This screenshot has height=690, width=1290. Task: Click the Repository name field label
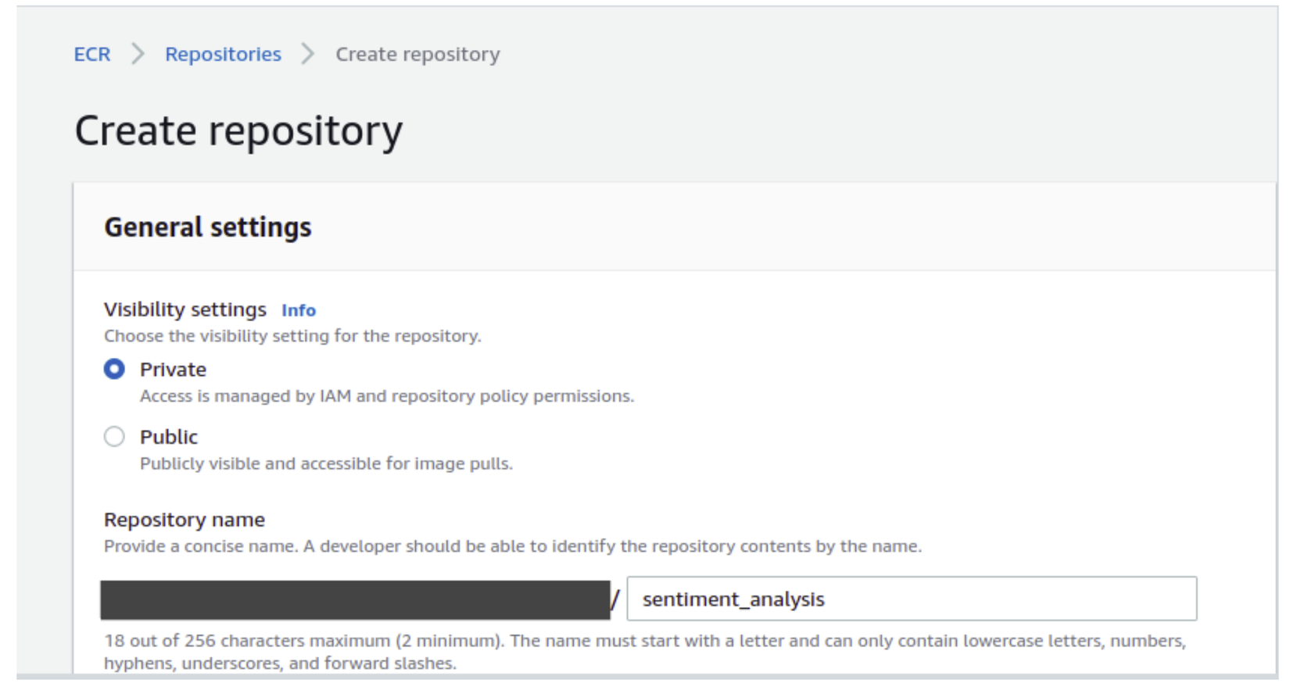tap(185, 520)
